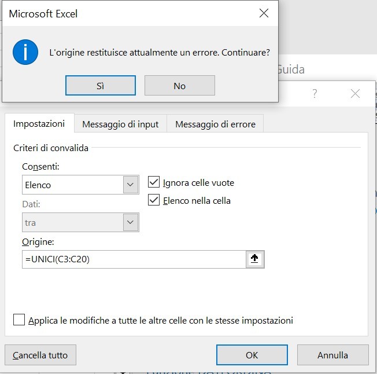
Task: Switch to the Impostazioni tab
Action: 39,124
